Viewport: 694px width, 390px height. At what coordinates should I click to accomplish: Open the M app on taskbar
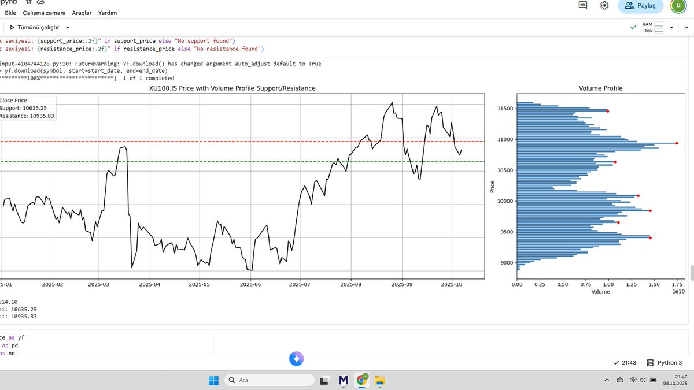344,380
